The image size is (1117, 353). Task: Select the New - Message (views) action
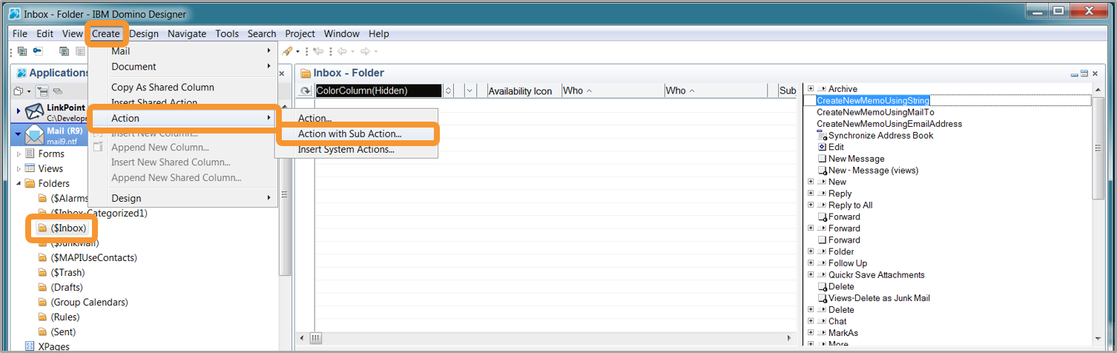click(873, 171)
